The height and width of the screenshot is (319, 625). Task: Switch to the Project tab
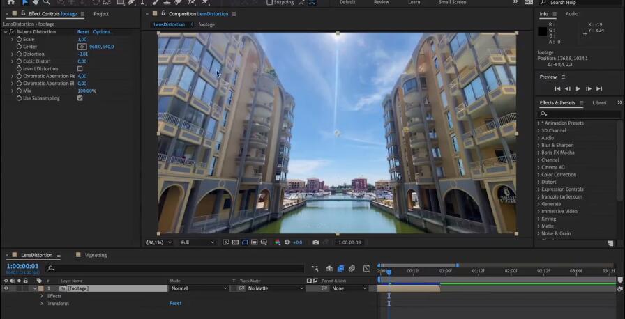coord(101,14)
